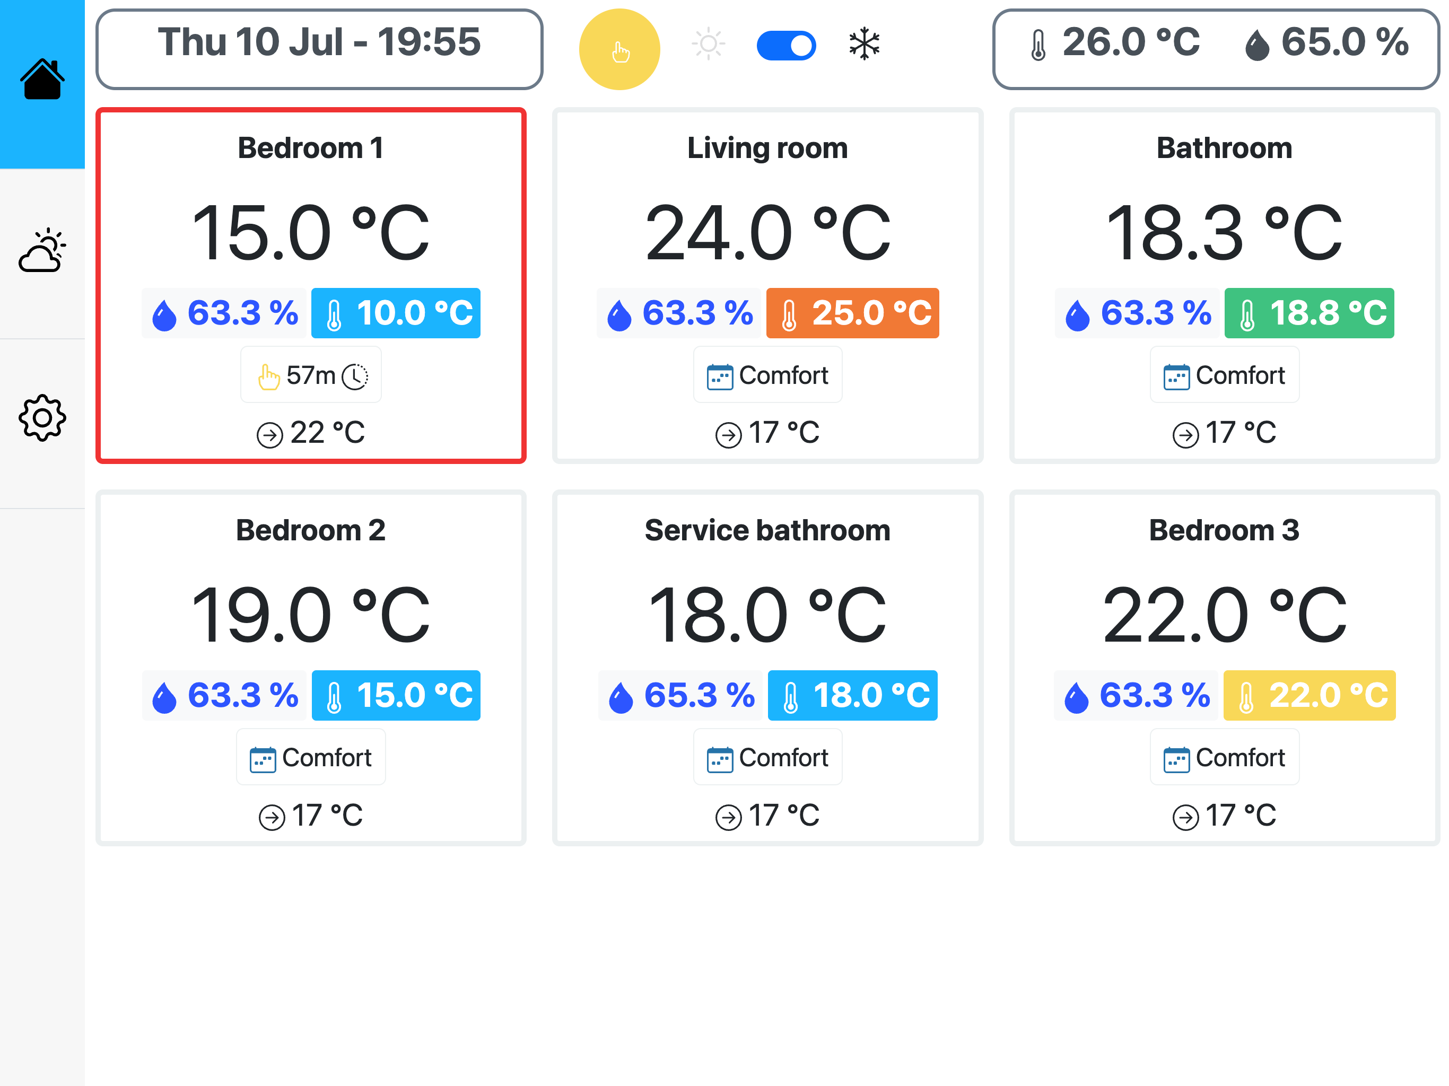Click the date and time panel
1449x1086 pixels.
click(x=319, y=49)
